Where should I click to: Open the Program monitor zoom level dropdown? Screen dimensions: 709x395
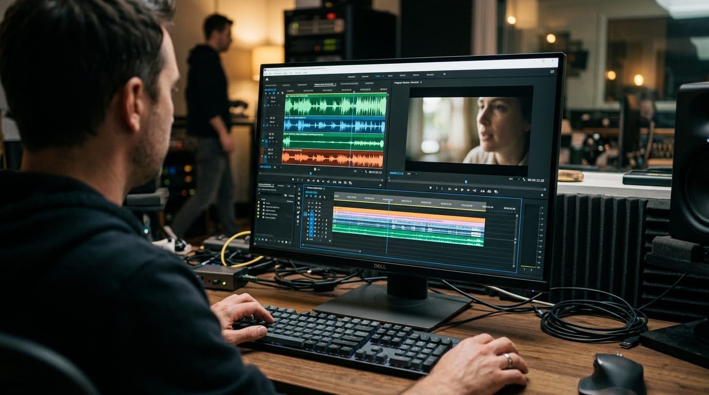pos(412,174)
